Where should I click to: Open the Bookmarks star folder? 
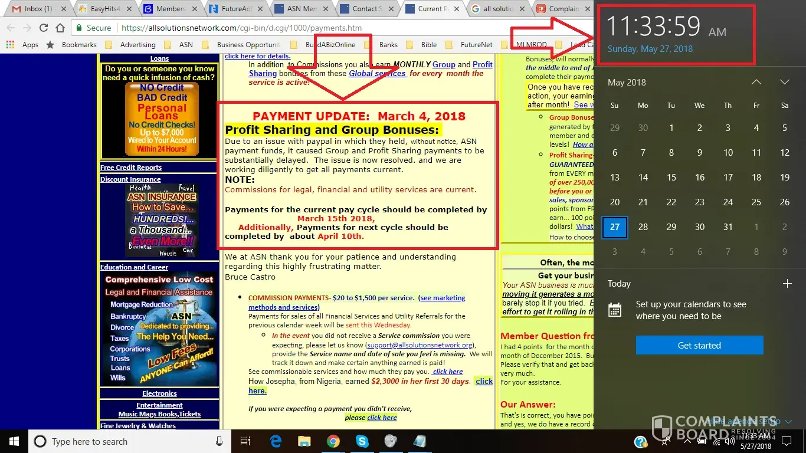[x=71, y=44]
